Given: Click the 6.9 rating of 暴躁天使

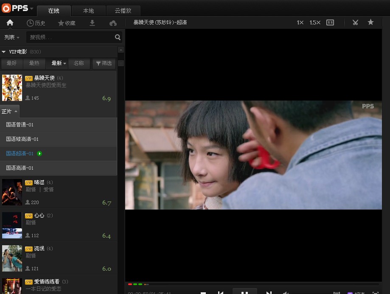Looking at the screenshot, I should [107, 98].
